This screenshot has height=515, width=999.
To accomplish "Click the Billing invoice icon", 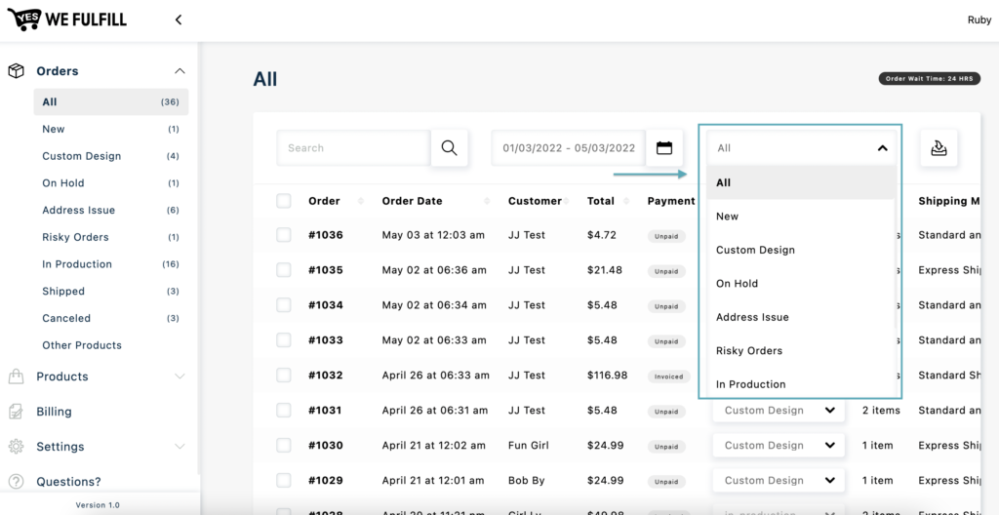I will (16, 412).
